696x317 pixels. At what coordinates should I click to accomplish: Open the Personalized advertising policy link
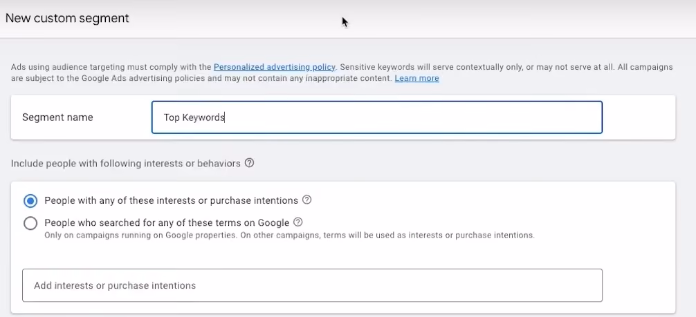pyautogui.click(x=274, y=67)
